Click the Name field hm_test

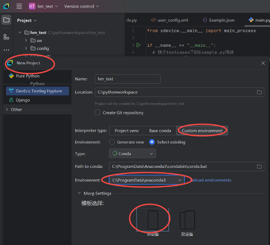(x=128, y=79)
